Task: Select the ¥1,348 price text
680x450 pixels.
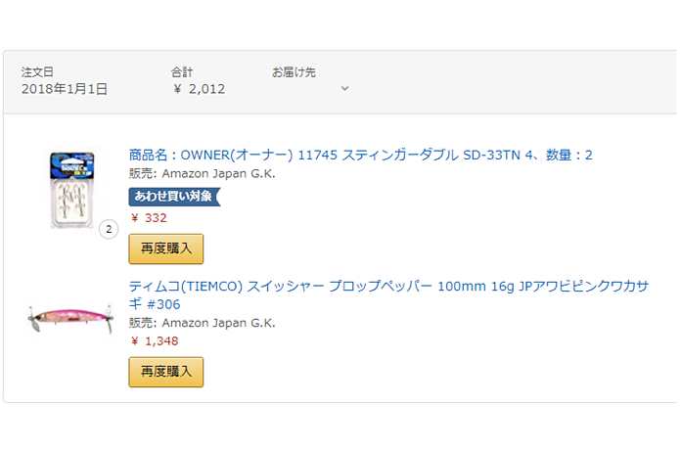Action: click(x=155, y=341)
